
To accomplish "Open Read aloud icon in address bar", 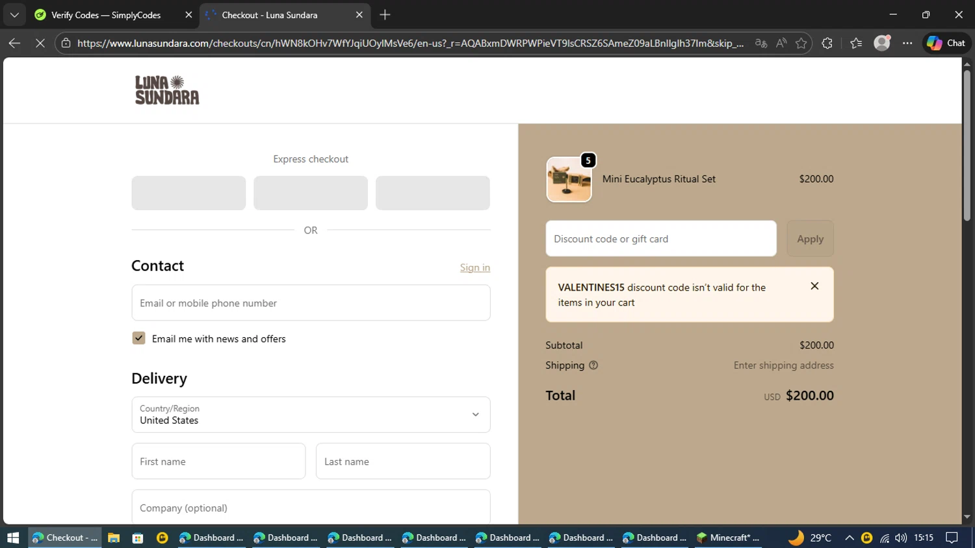I will pyautogui.click(x=781, y=44).
